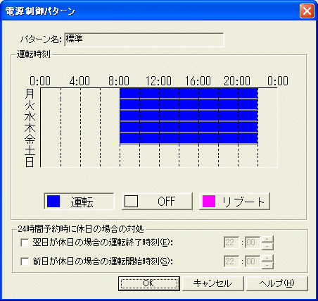Click hour field of 運転終了時刻 row
The width and height of the screenshot is (318, 301).
pos(231,242)
